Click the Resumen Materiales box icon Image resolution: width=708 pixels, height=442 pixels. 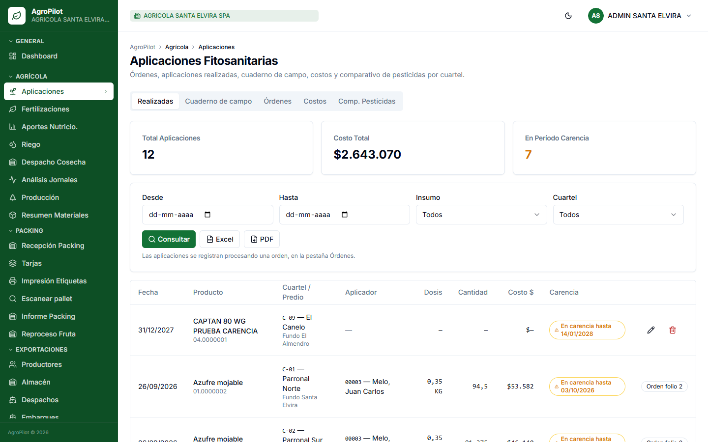coord(13,215)
